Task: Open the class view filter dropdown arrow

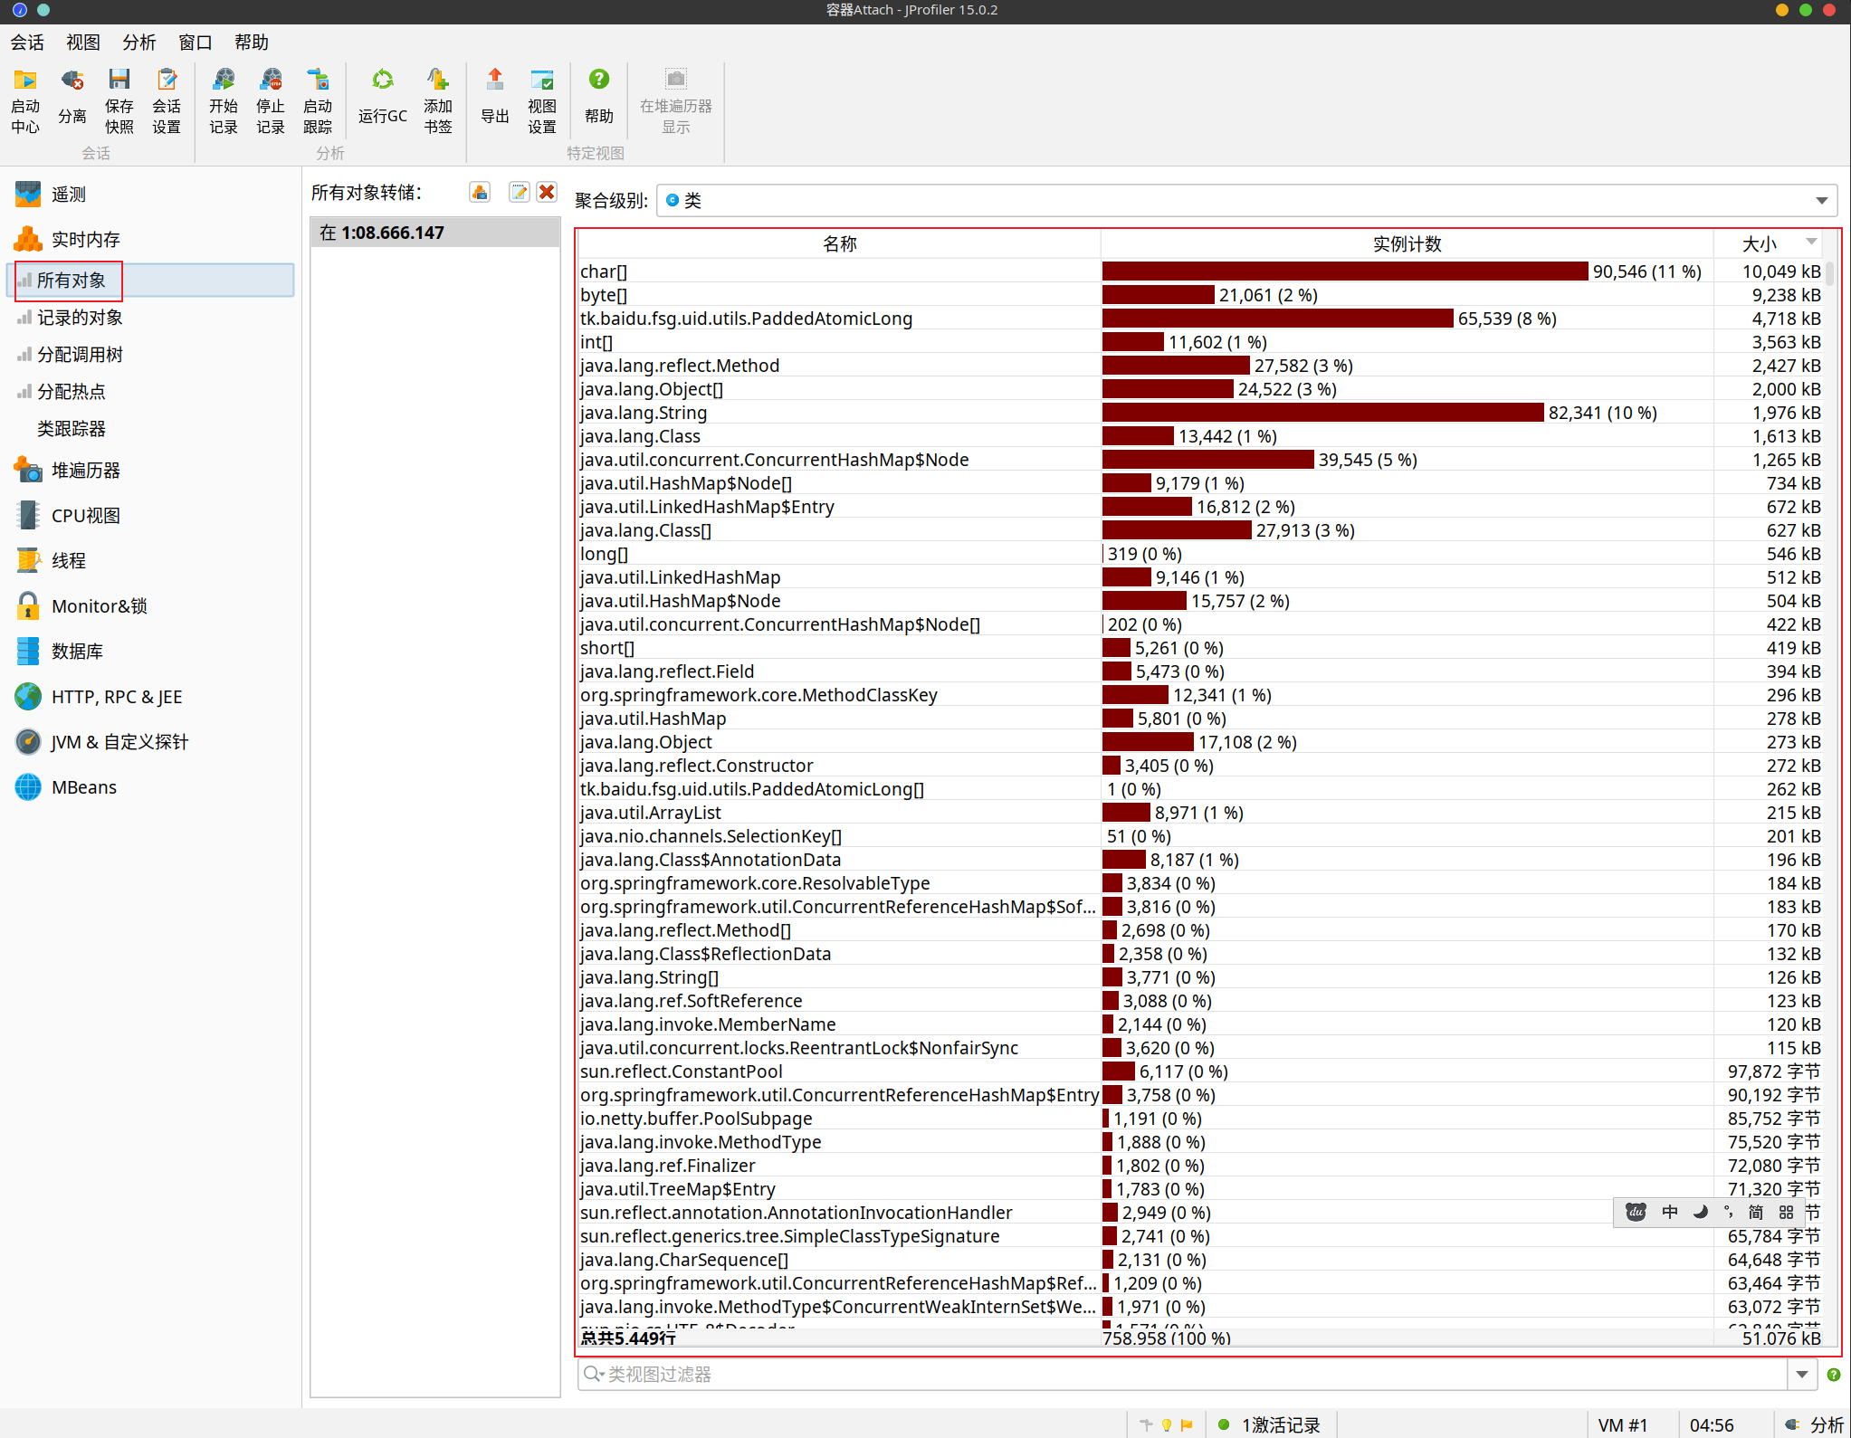Action: pos(1801,1375)
